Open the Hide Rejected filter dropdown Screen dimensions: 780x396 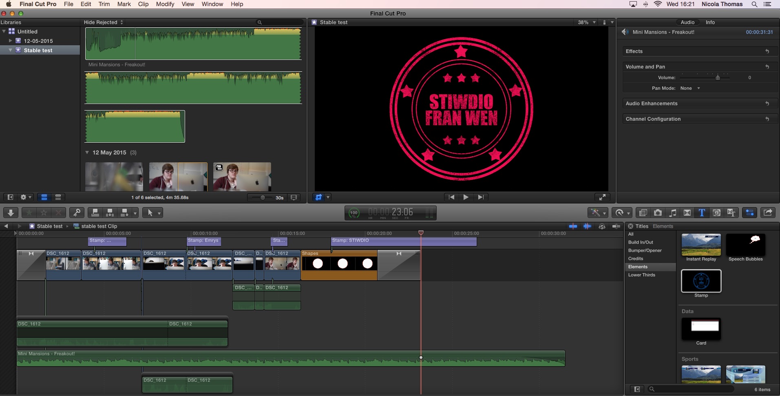click(103, 22)
